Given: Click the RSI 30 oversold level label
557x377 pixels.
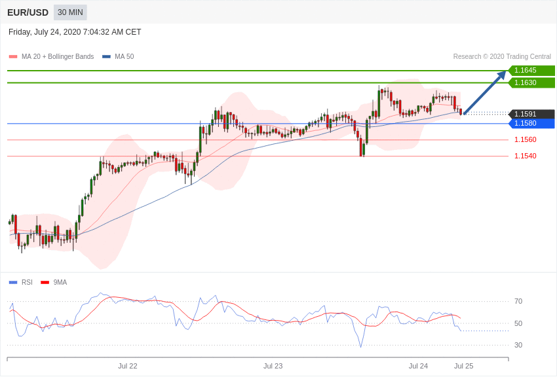Looking at the screenshot, I should (x=518, y=345).
